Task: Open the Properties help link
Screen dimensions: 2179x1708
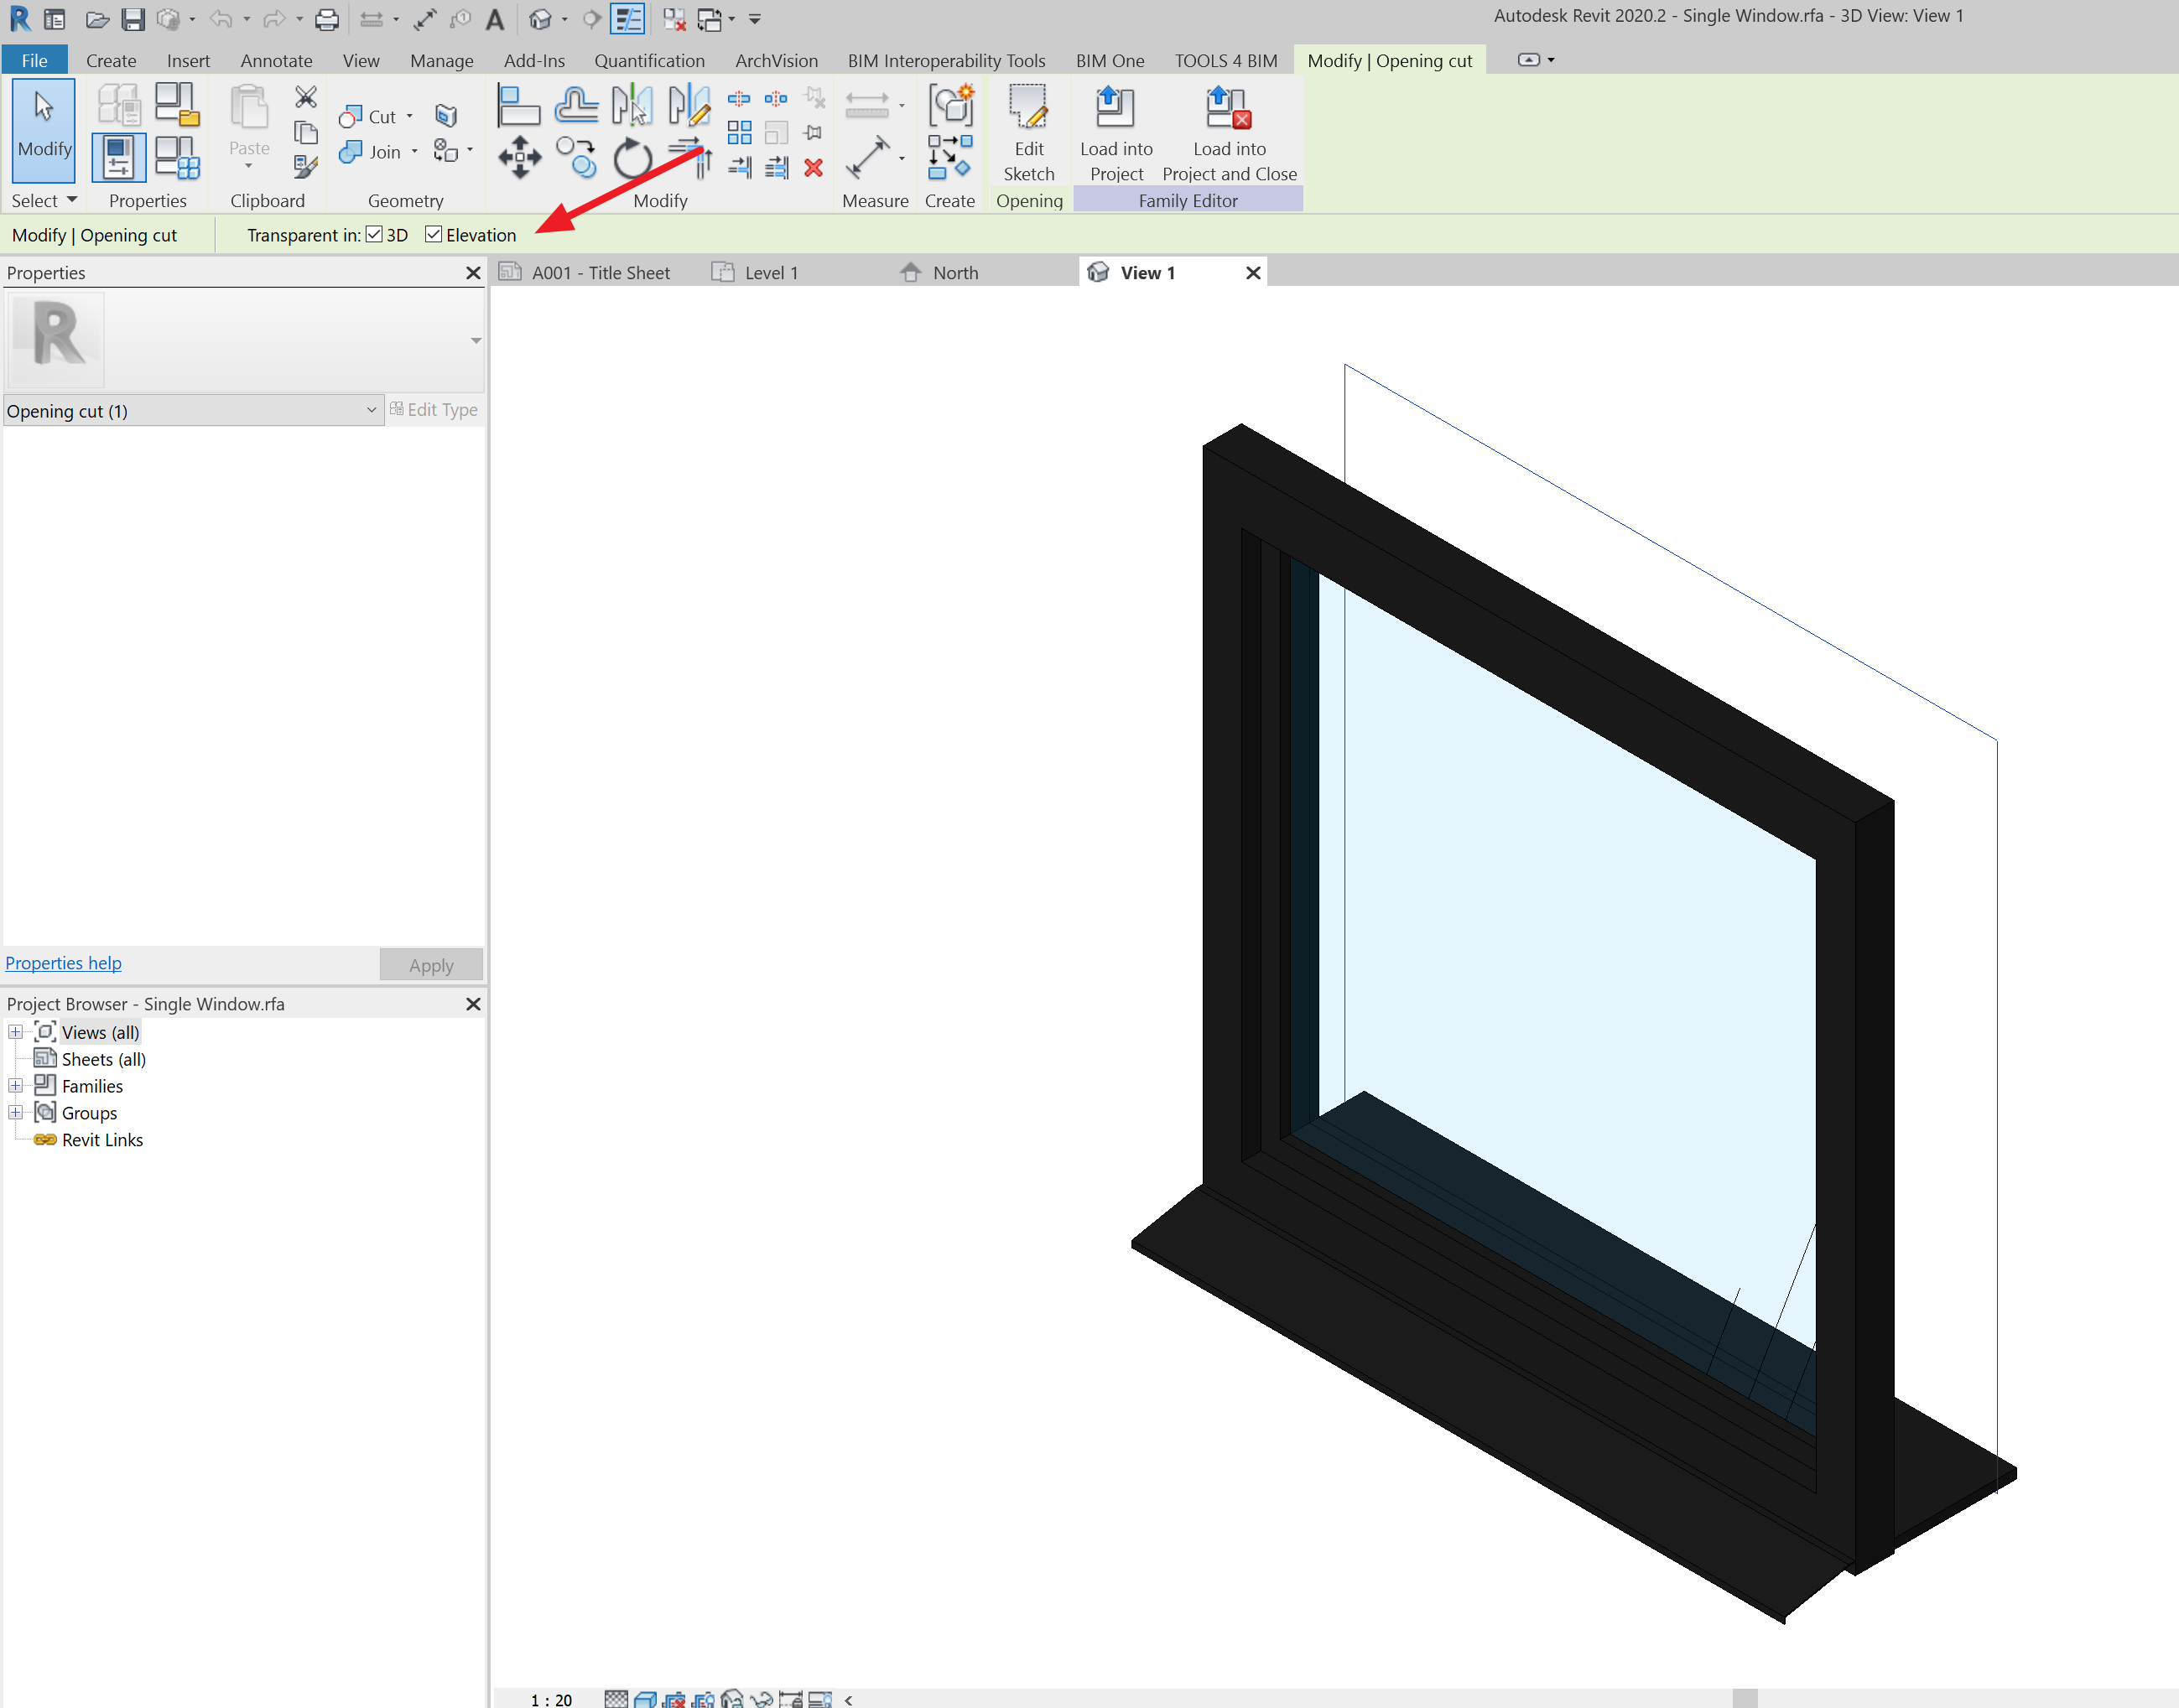Action: click(64, 963)
